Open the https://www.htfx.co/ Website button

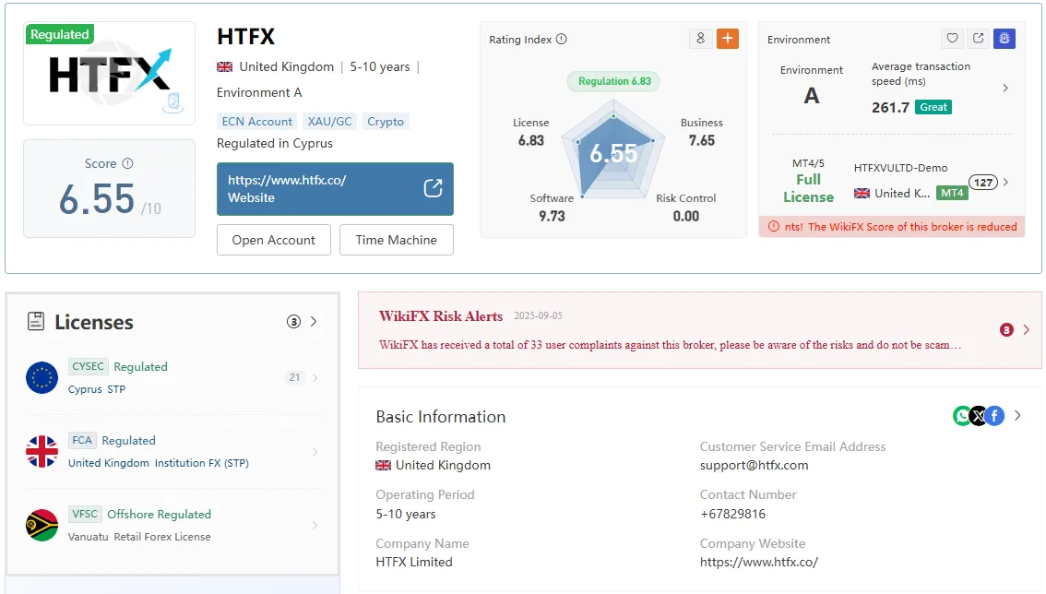tap(335, 189)
